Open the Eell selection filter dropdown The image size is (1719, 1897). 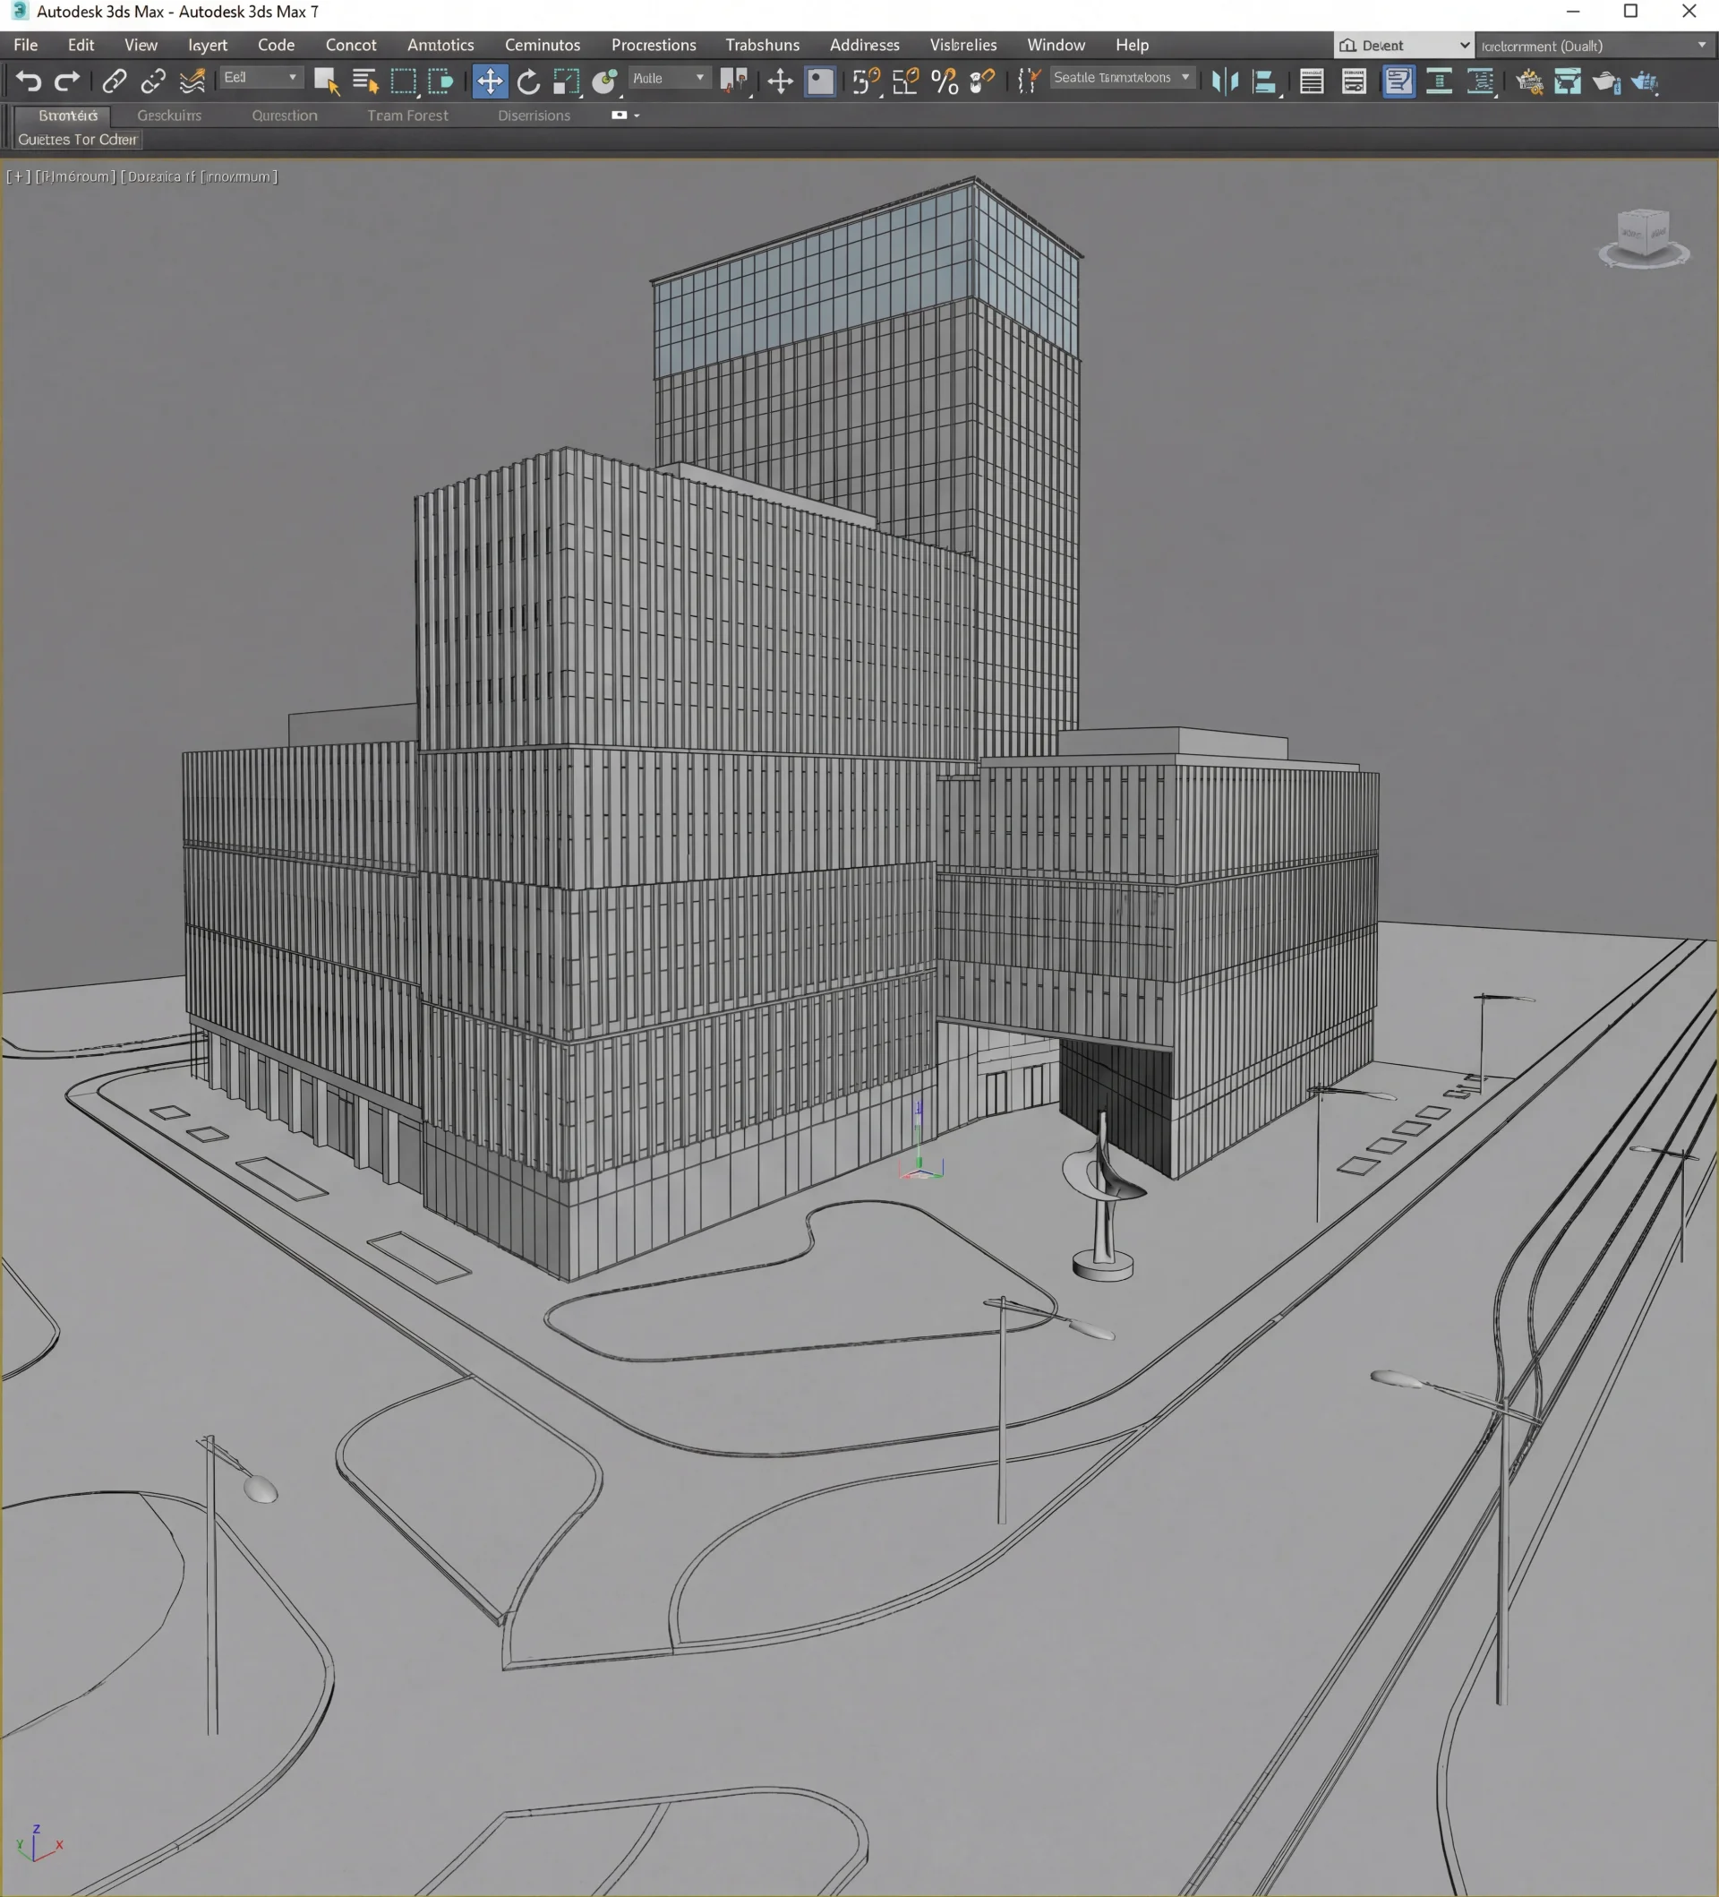pos(261,78)
